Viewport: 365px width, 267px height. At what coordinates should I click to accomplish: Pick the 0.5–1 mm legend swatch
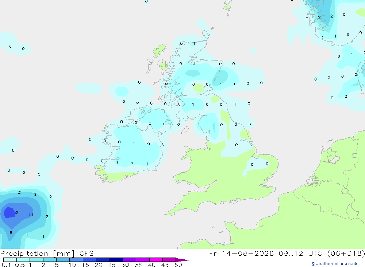[x=23, y=260]
